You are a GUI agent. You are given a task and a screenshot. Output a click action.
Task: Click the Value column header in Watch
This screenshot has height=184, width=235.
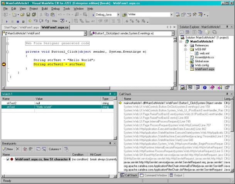coord(68,99)
